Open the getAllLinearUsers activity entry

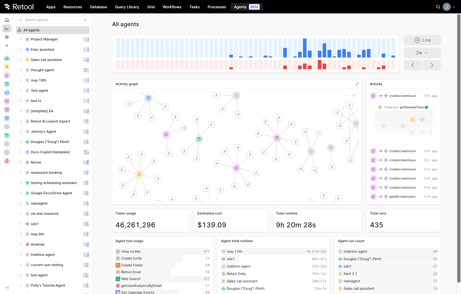[404, 197]
